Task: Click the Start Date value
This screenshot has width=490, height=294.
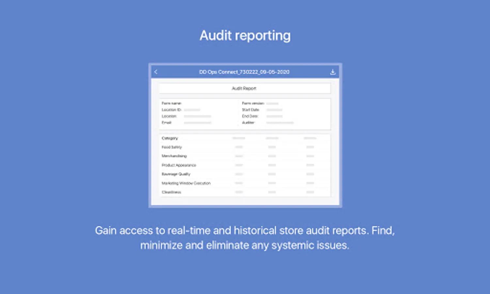Action: [x=274, y=110]
